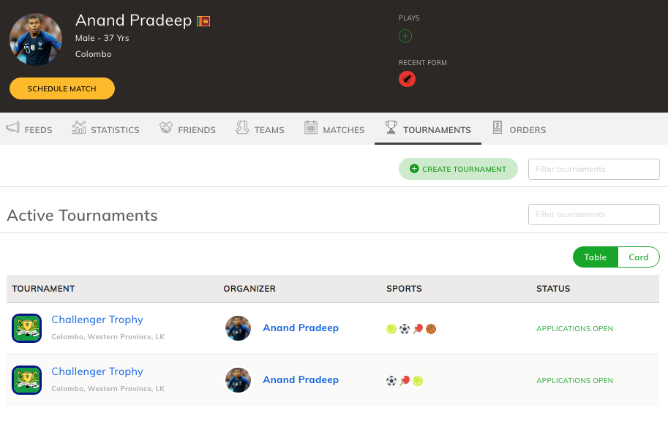Image resolution: width=668 pixels, height=424 pixels.
Task: Open organizer Anand Pradeep in second row
Action: 301,379
